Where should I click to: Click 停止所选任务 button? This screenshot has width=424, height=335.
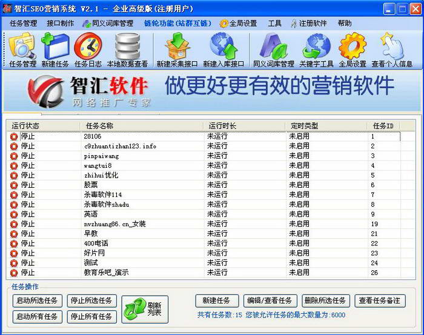pos(91,300)
